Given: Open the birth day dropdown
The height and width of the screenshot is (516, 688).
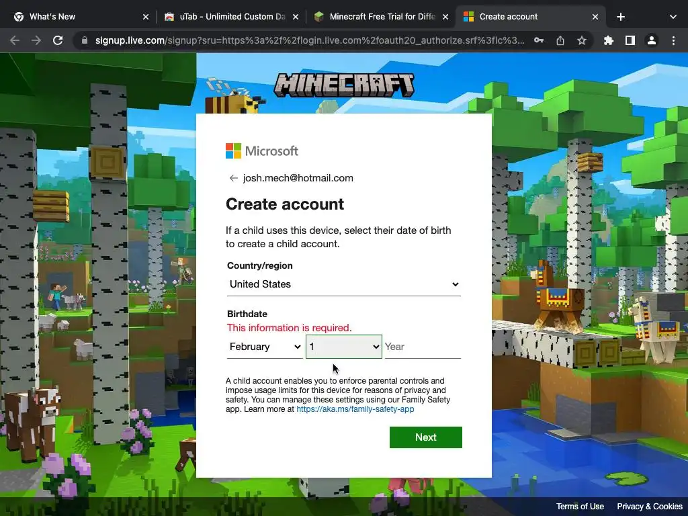Looking at the screenshot, I should pos(343,347).
